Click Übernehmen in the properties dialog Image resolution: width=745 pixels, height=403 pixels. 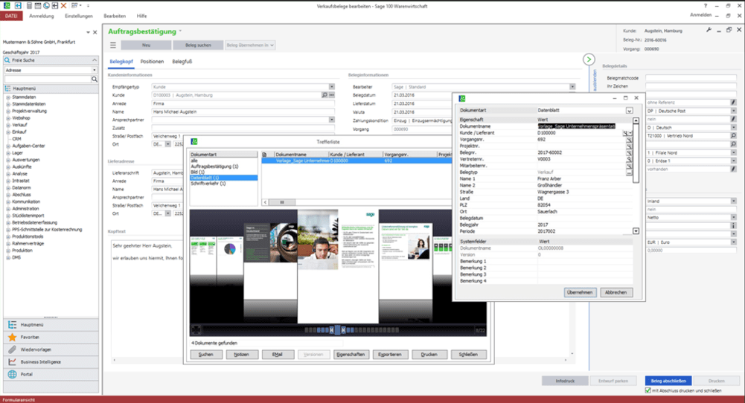click(580, 292)
